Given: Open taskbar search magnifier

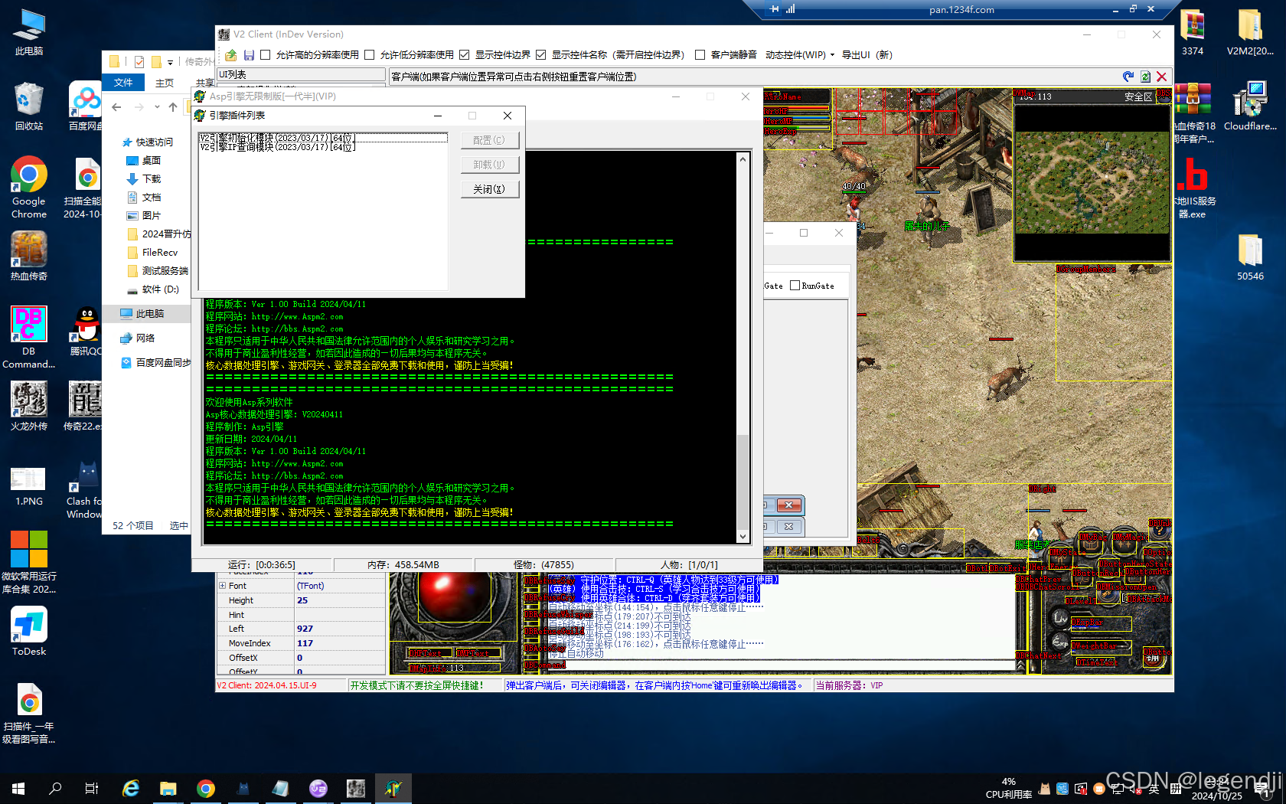Looking at the screenshot, I should click(x=55, y=789).
